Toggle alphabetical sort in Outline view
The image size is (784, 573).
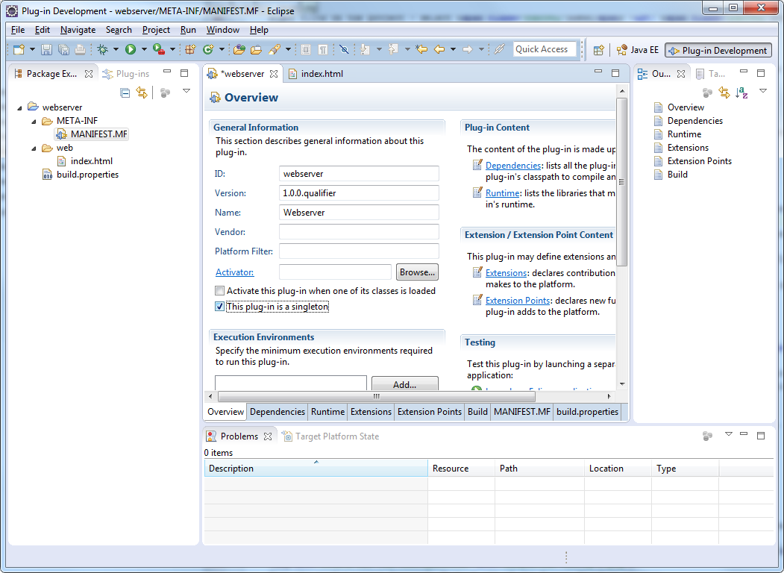click(741, 92)
